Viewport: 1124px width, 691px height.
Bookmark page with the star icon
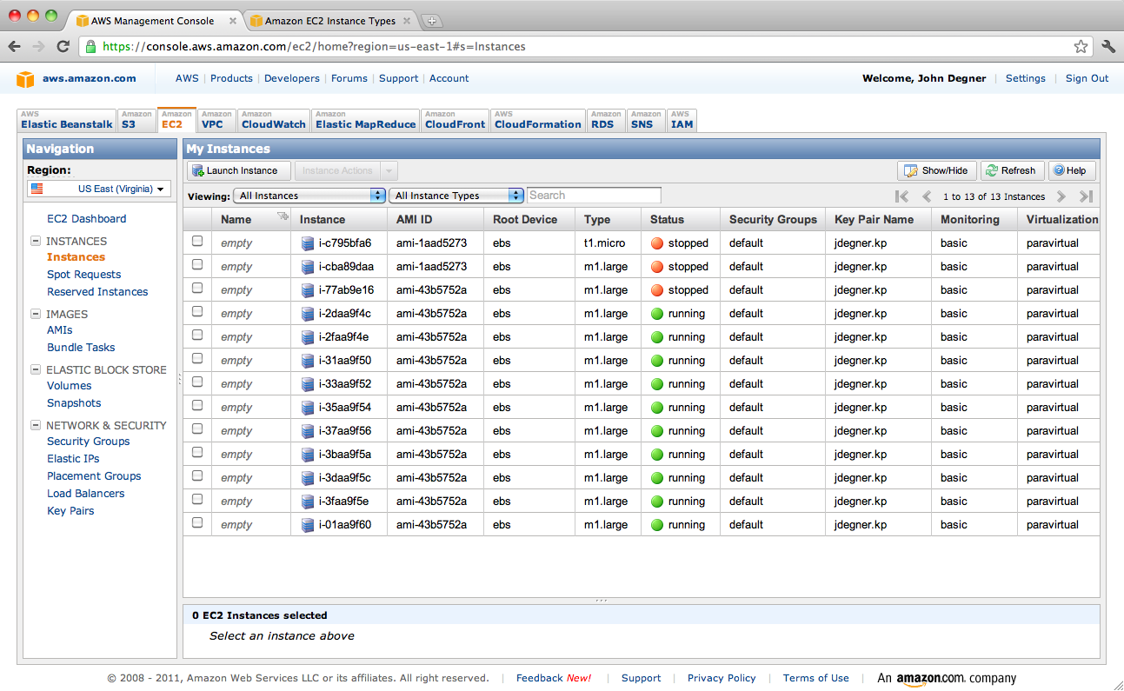pyautogui.click(x=1081, y=46)
